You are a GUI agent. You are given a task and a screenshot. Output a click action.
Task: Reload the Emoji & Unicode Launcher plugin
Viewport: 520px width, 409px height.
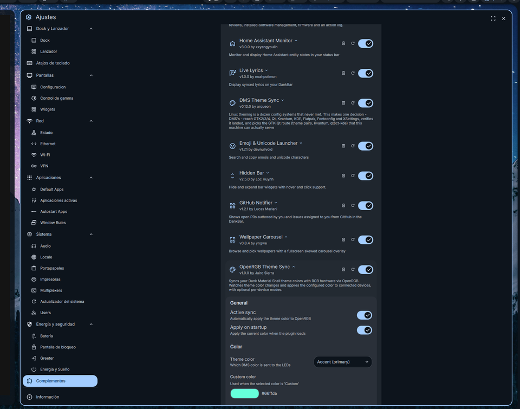pyautogui.click(x=353, y=146)
